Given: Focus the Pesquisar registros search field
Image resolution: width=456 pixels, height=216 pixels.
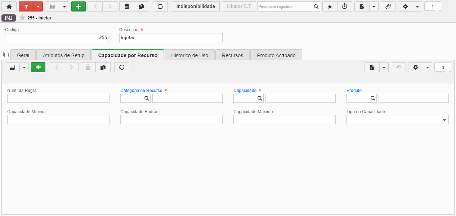Looking at the screenshot, I should pos(285,6).
